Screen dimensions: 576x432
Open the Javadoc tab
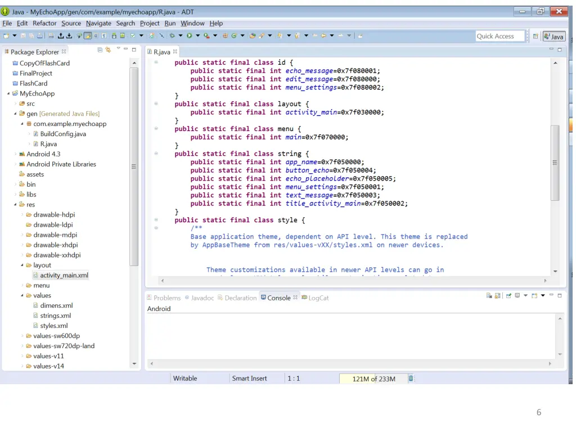pos(200,298)
